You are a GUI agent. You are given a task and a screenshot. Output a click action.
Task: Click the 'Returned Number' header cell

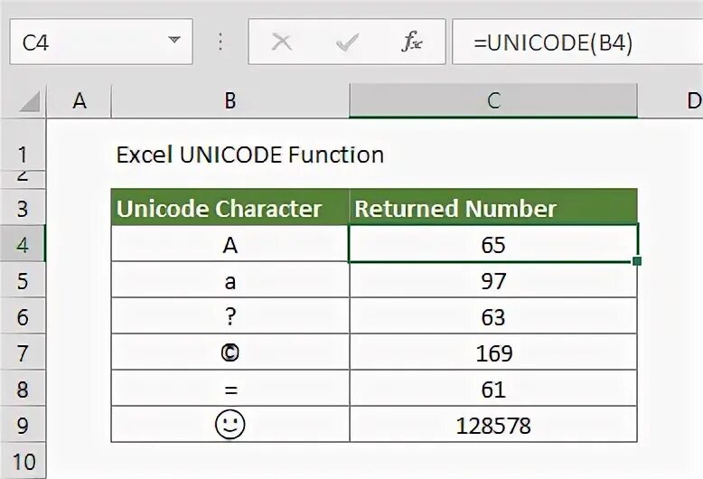coord(493,207)
